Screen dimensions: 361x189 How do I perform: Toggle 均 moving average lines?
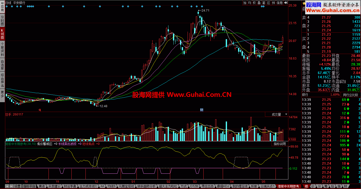(249, 3)
